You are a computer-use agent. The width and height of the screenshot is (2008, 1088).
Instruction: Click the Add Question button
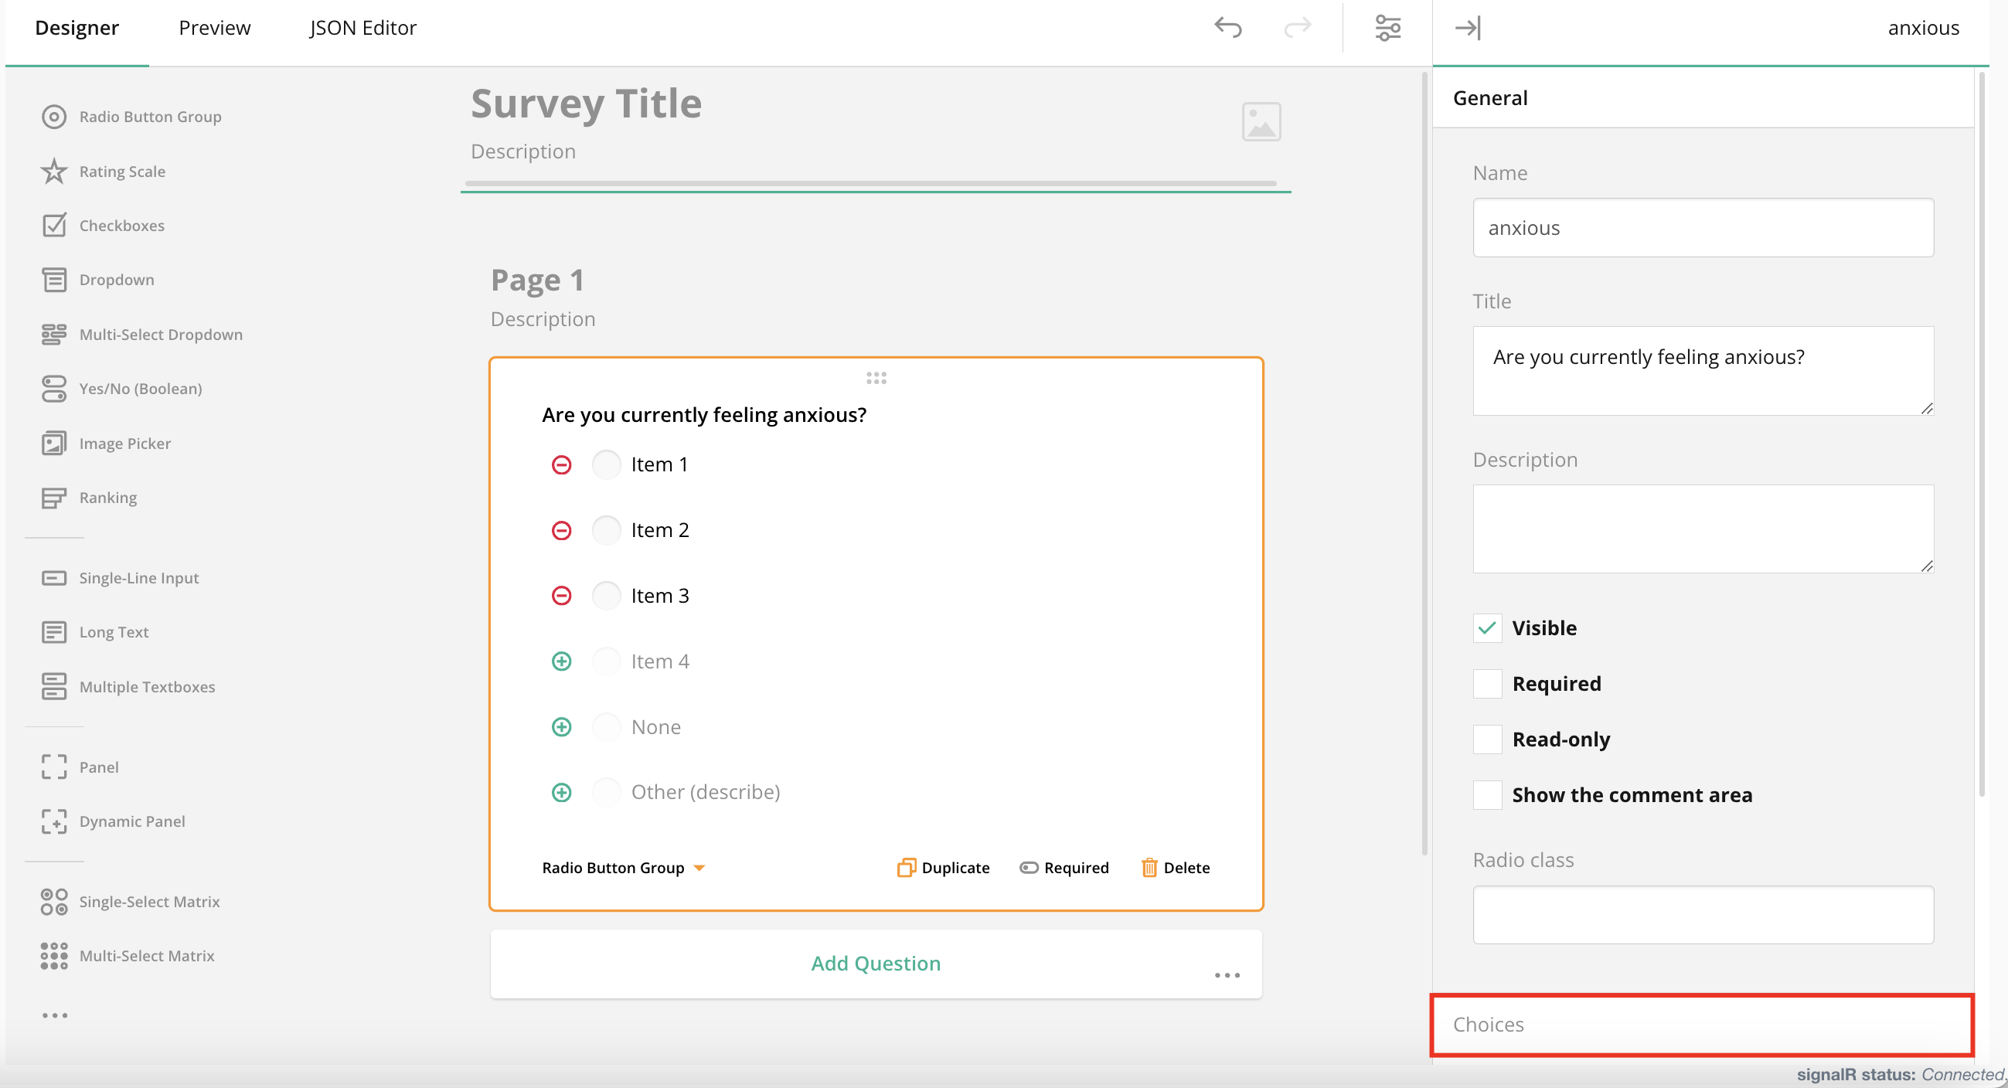pyautogui.click(x=876, y=964)
